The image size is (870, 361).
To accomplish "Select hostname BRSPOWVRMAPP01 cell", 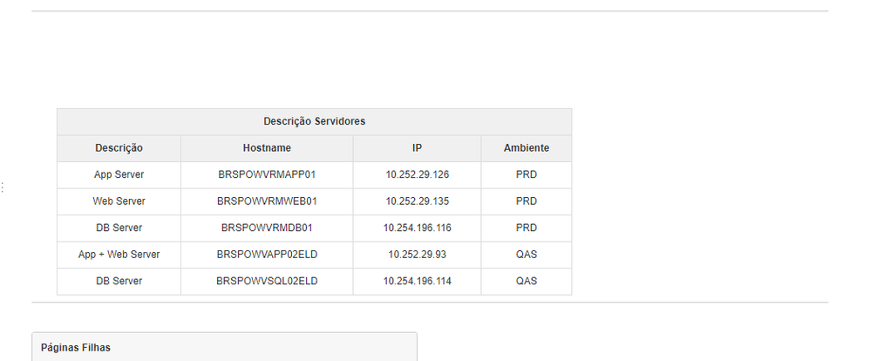I will tap(267, 175).
